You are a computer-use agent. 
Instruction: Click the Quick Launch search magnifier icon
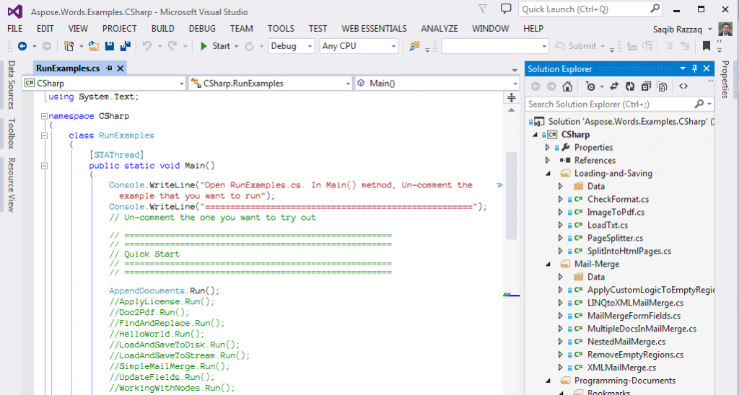click(655, 9)
